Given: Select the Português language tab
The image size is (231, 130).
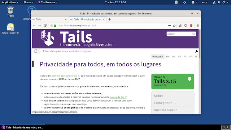Looking at the screenshot, I should (158, 57).
